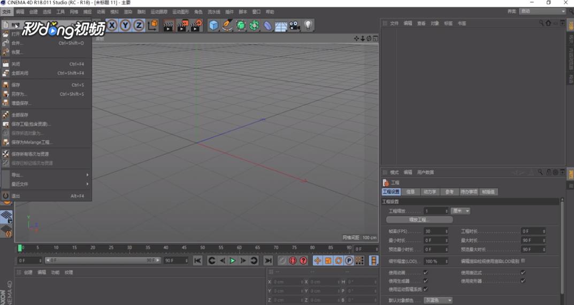Open the Array modeling object icon

point(255,25)
